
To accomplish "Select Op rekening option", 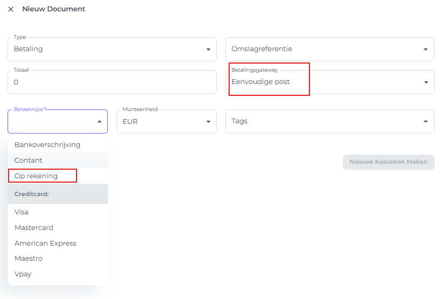I will [x=36, y=176].
